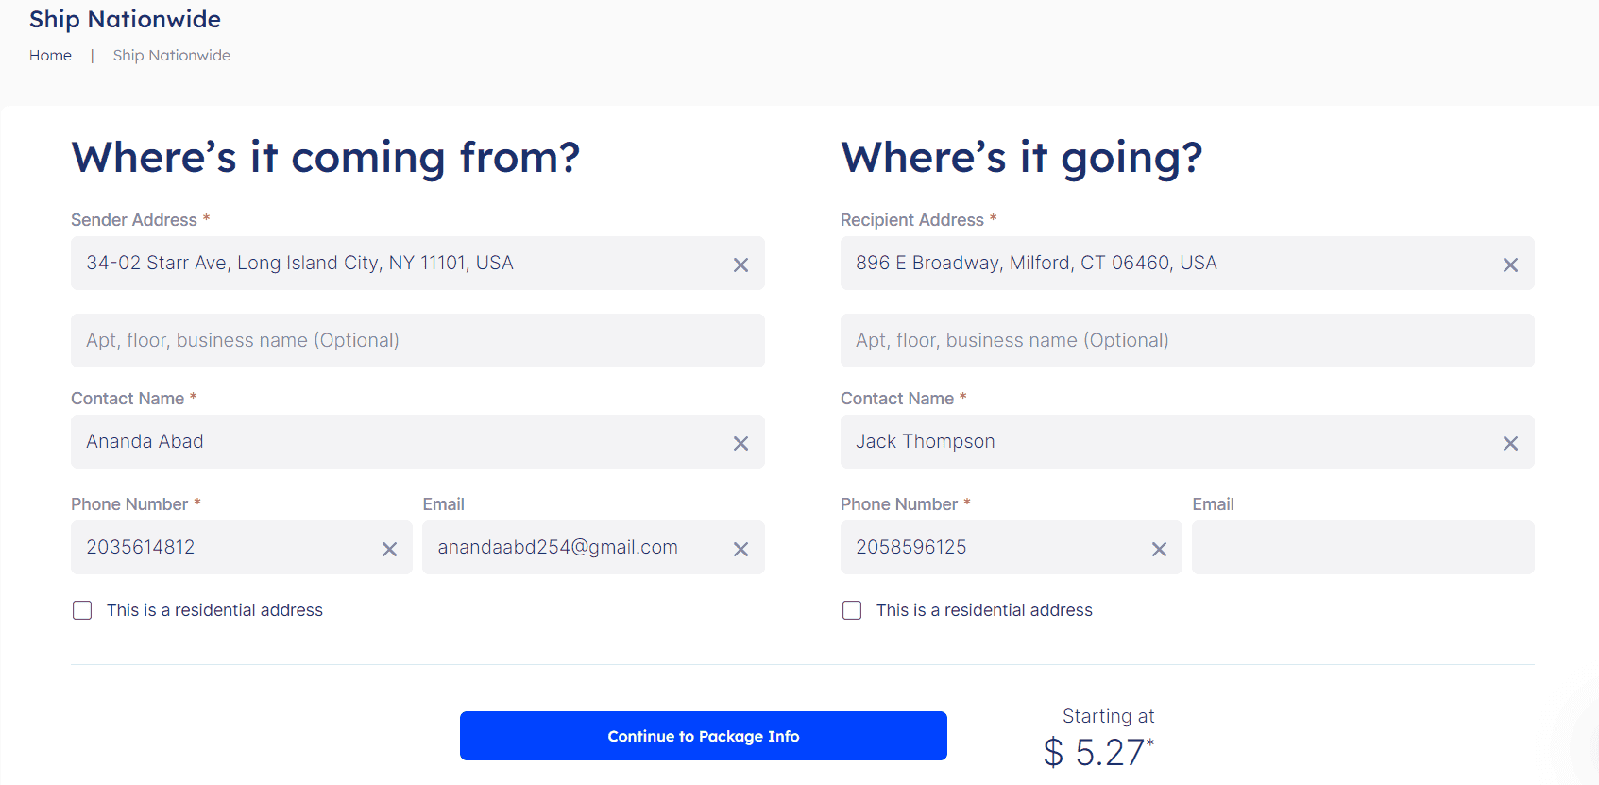Check recipient residential address checkbox
Viewport: 1599px width, 785px height.
click(x=851, y=610)
